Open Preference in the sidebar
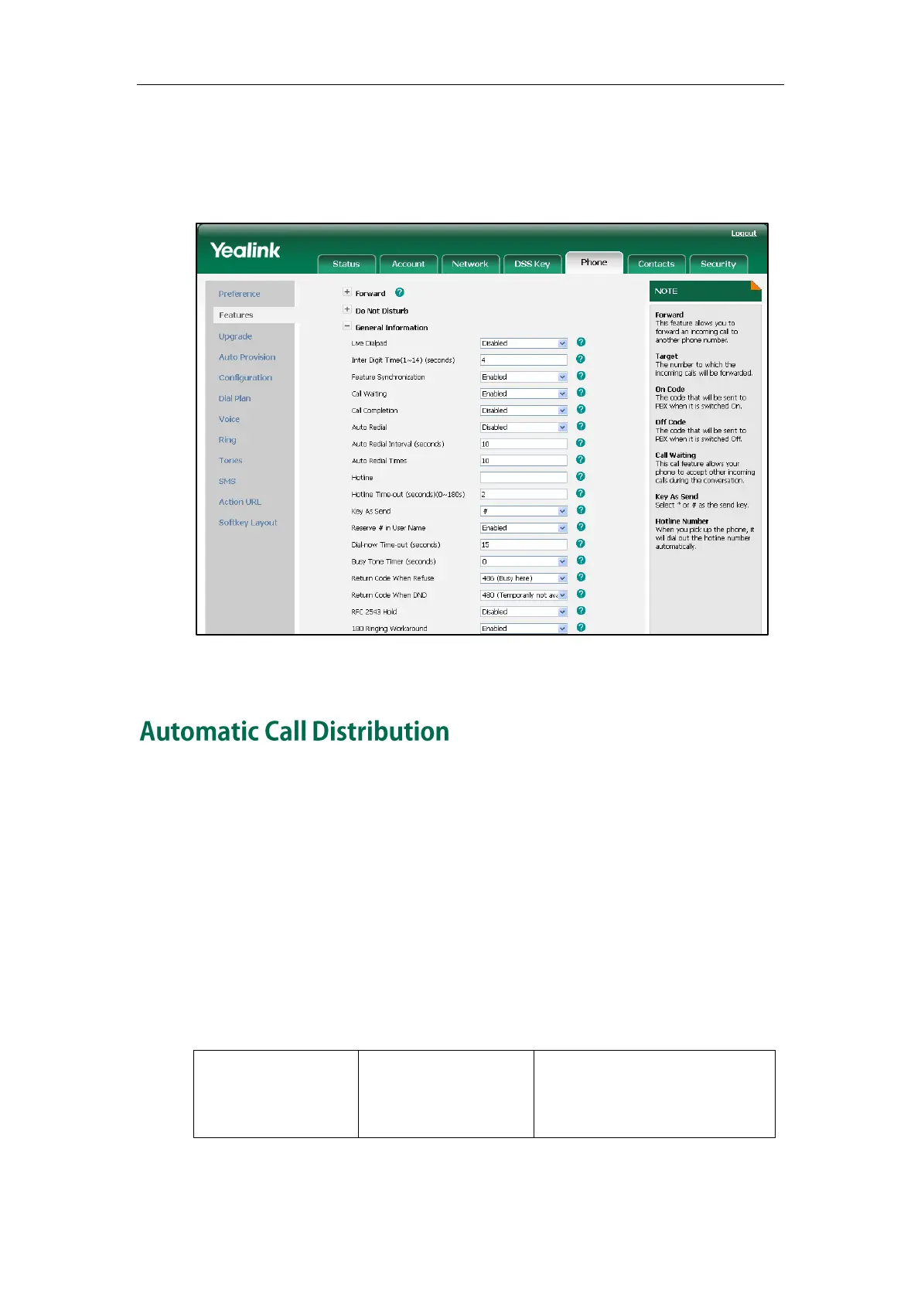Screen dimensions: 921x1302 click(240, 294)
